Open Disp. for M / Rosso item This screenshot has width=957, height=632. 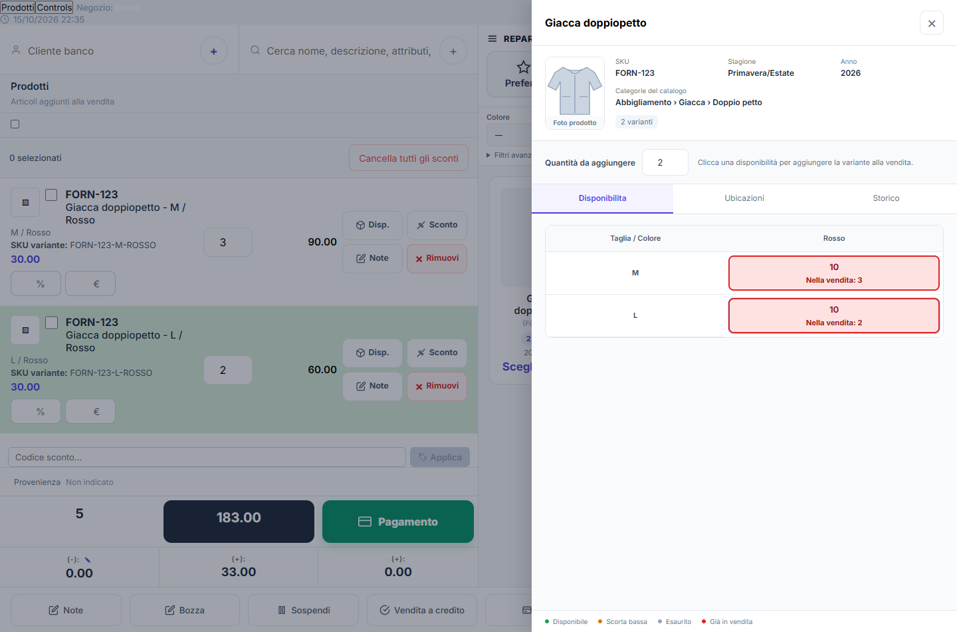[372, 225]
